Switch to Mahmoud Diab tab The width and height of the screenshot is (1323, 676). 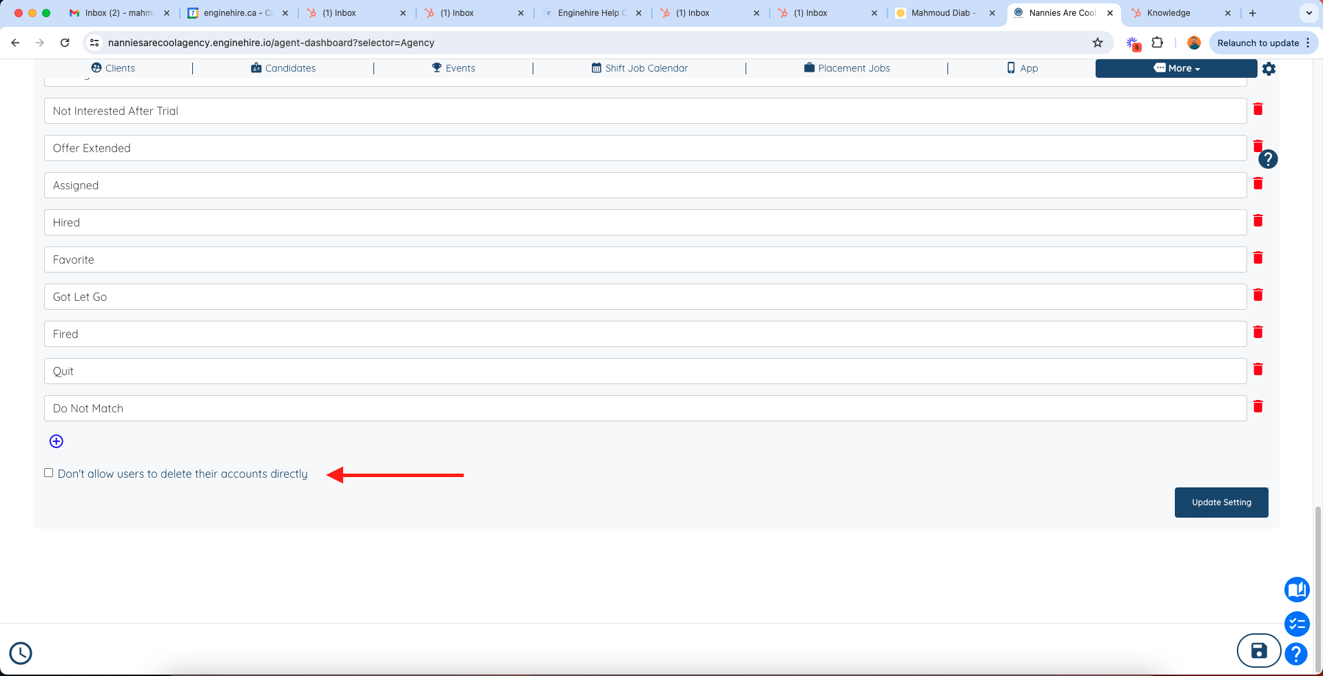pyautogui.click(x=944, y=13)
